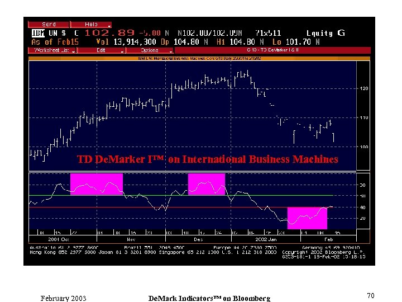Screen dimensions: 402x302
Task: Click the page number 70
Action: click(371, 296)
